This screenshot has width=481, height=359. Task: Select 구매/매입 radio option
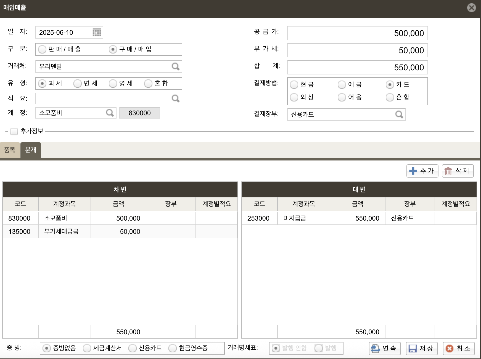113,49
